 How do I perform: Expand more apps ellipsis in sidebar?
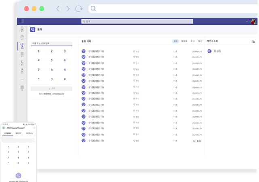point(22,79)
